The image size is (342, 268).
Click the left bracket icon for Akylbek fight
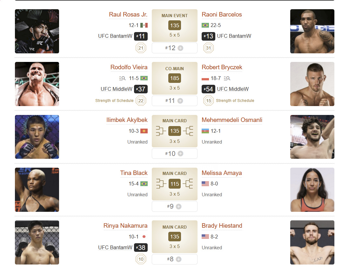[x=161, y=131]
